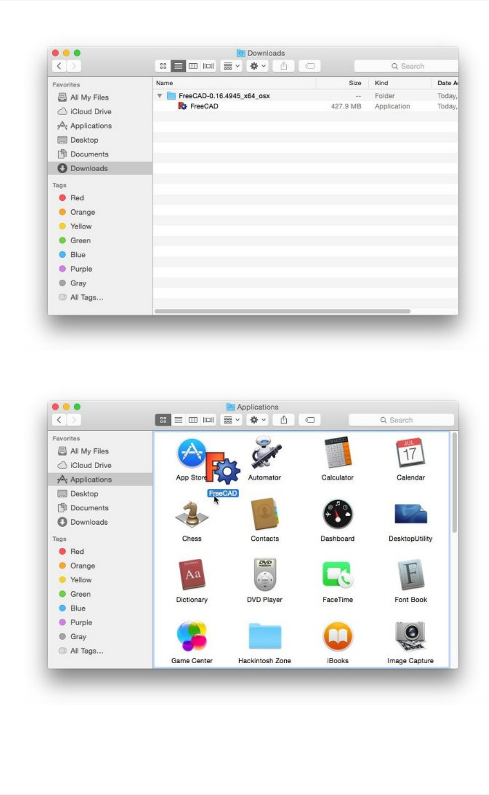Image resolution: width=489 pixels, height=795 pixels.
Task: Open Action gear dropdown in Applications window
Action: 258,420
